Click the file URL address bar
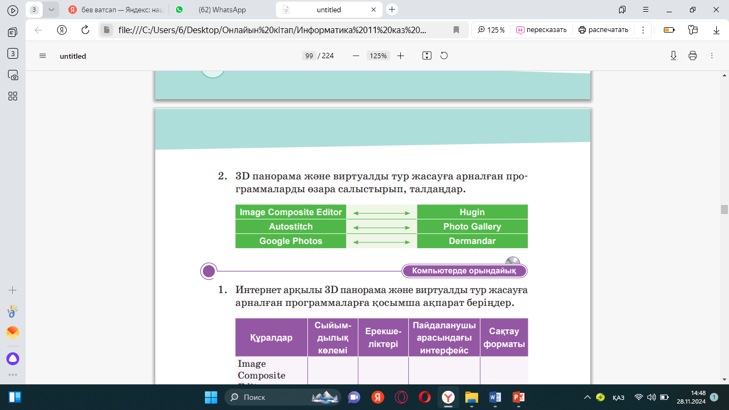The image size is (729, 410). pyautogui.click(x=272, y=30)
